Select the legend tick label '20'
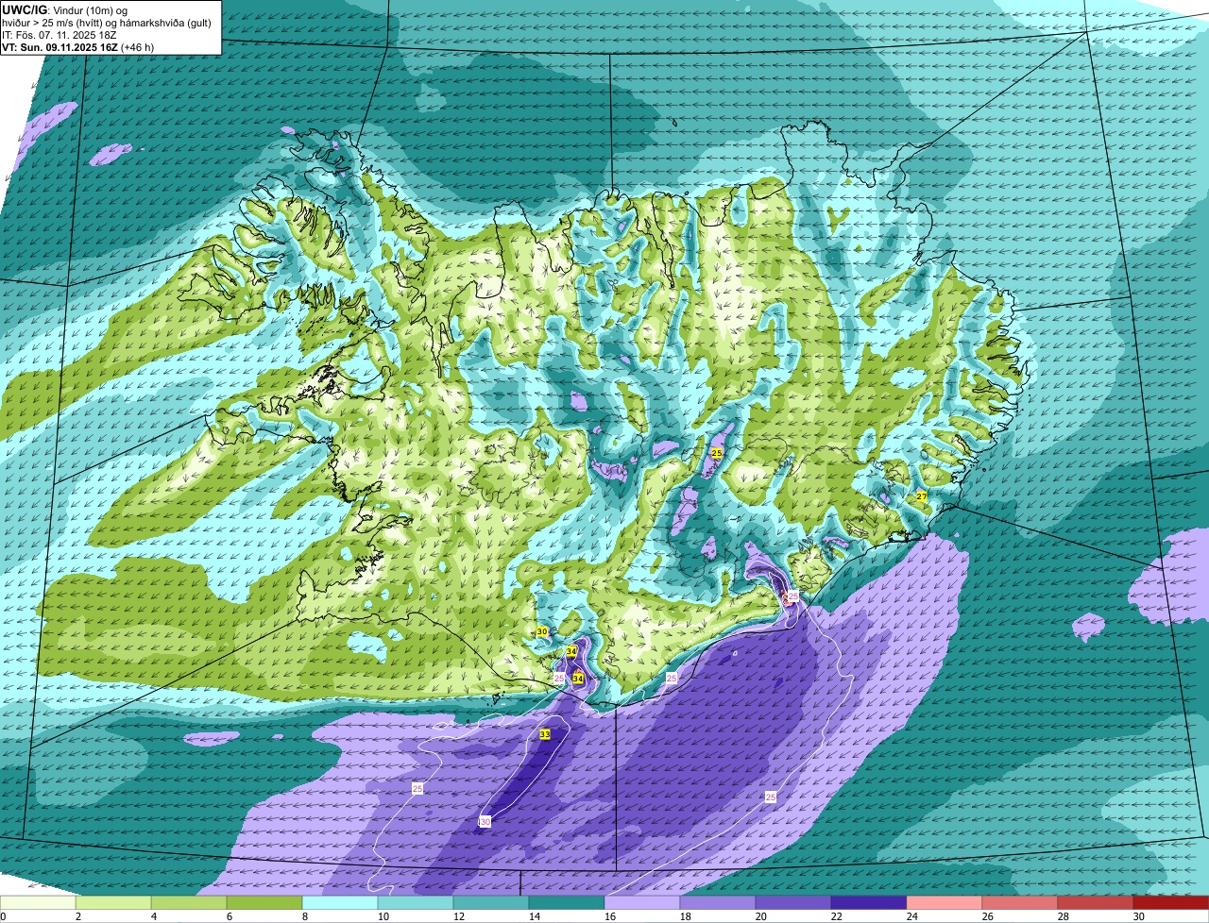The height and width of the screenshot is (923, 1209). tap(761, 916)
